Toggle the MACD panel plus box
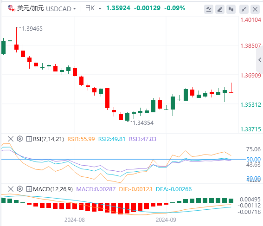Viewport: 263px width, 226px height. 29,189
